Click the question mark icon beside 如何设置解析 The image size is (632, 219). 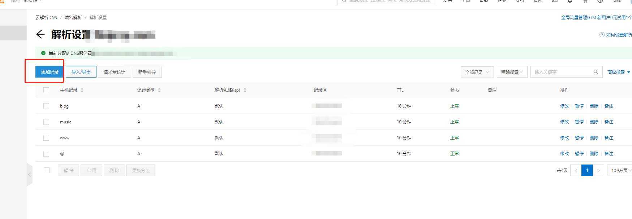[x=602, y=35]
